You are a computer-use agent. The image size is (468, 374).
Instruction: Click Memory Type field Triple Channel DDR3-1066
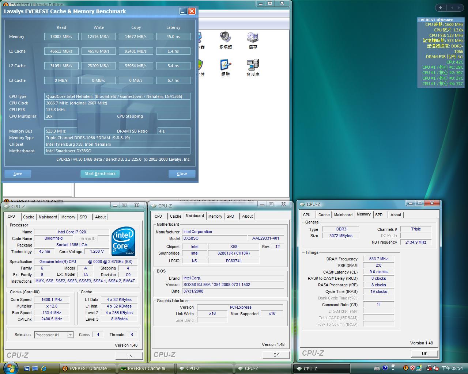pyautogui.click(x=117, y=138)
